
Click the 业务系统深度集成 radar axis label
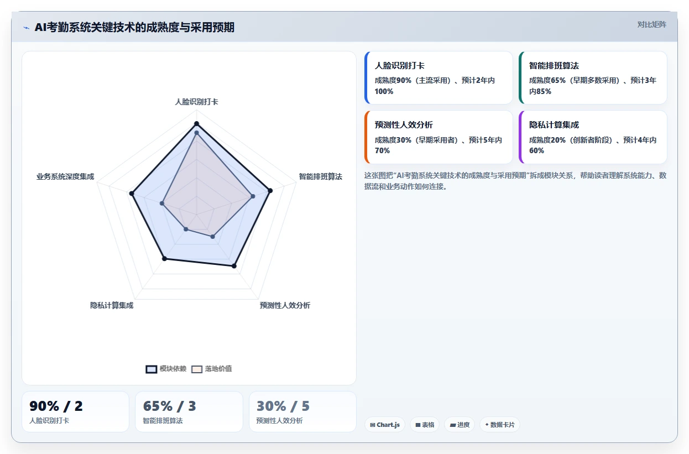pos(65,176)
